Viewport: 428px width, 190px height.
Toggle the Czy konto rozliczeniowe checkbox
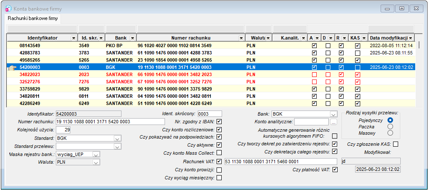pos(219,129)
